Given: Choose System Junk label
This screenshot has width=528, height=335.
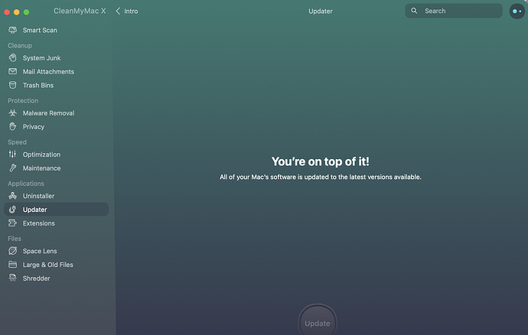Looking at the screenshot, I should pyautogui.click(x=41, y=58).
